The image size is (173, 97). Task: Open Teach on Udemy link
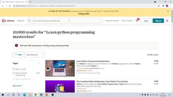click(127, 21)
